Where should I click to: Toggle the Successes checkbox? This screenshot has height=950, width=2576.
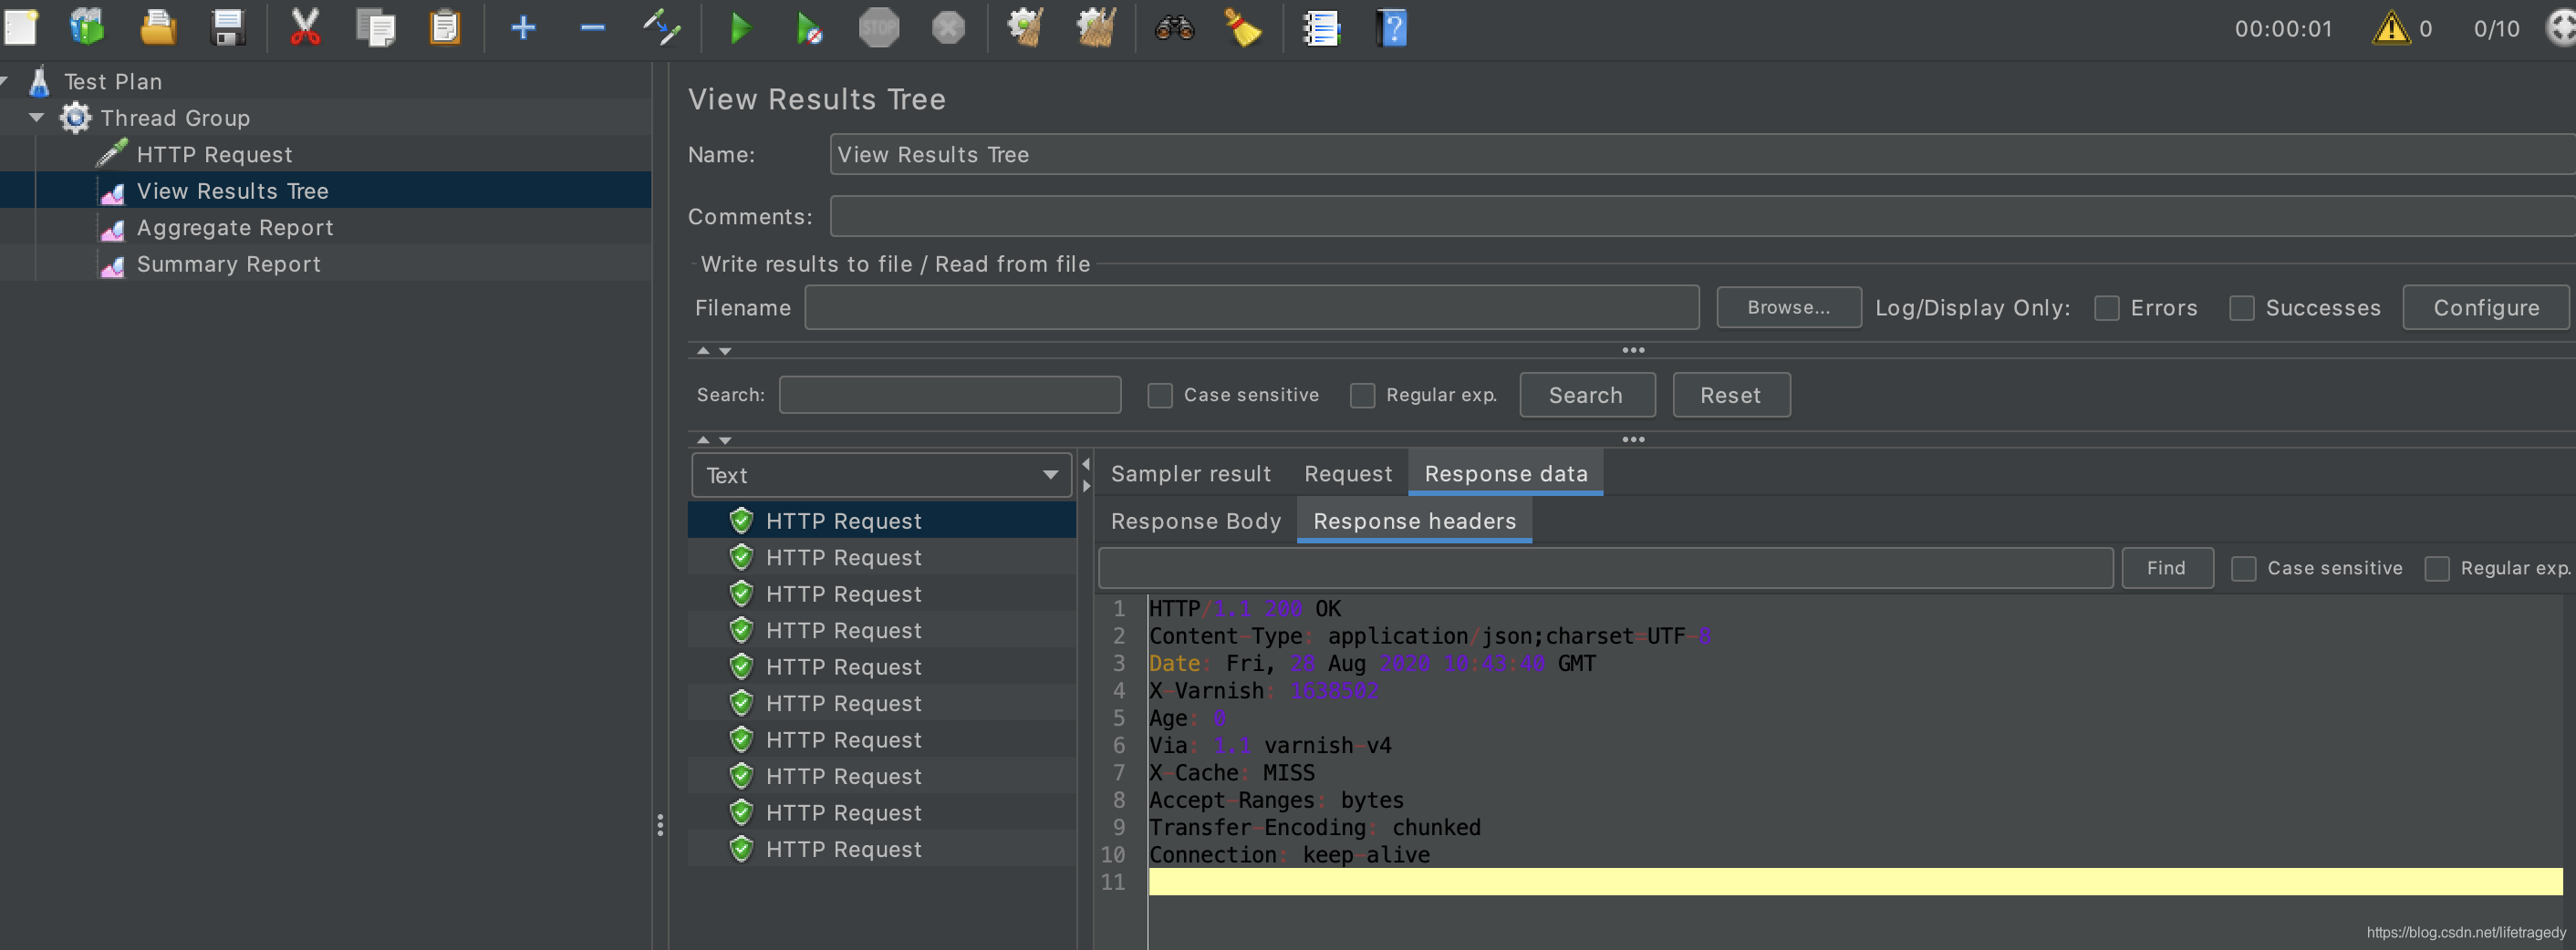(x=2242, y=308)
